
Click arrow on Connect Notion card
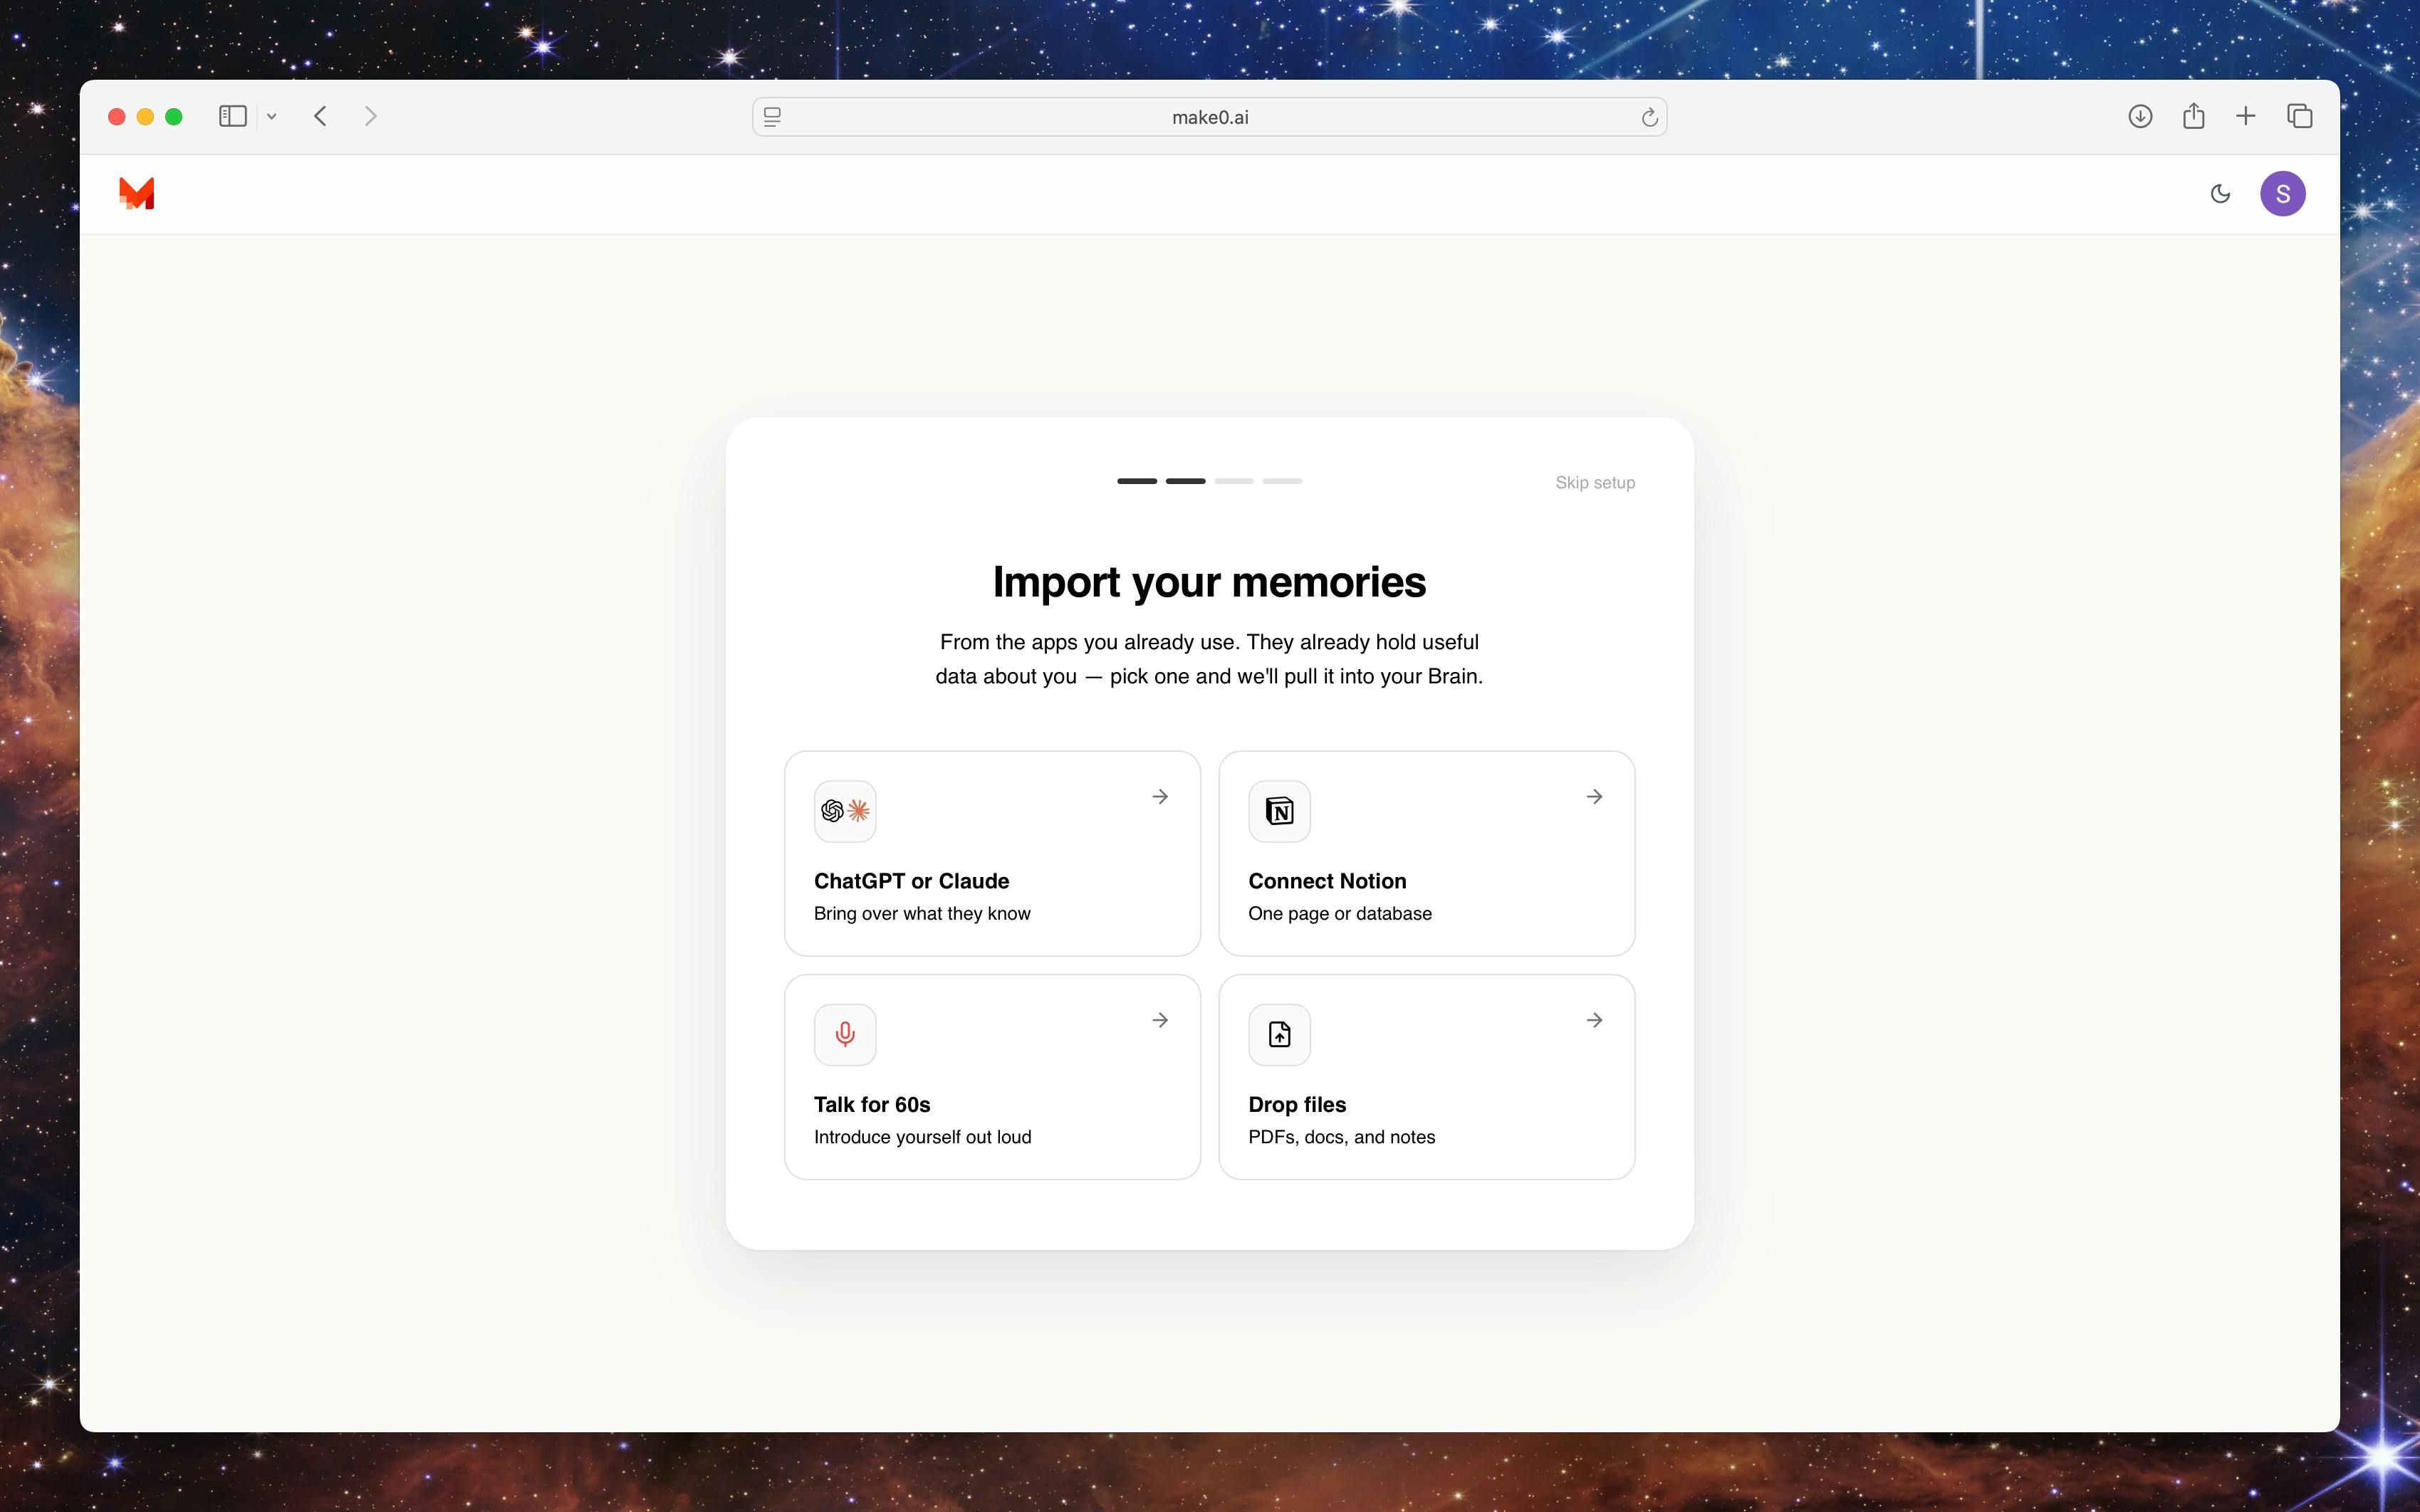(x=1595, y=797)
